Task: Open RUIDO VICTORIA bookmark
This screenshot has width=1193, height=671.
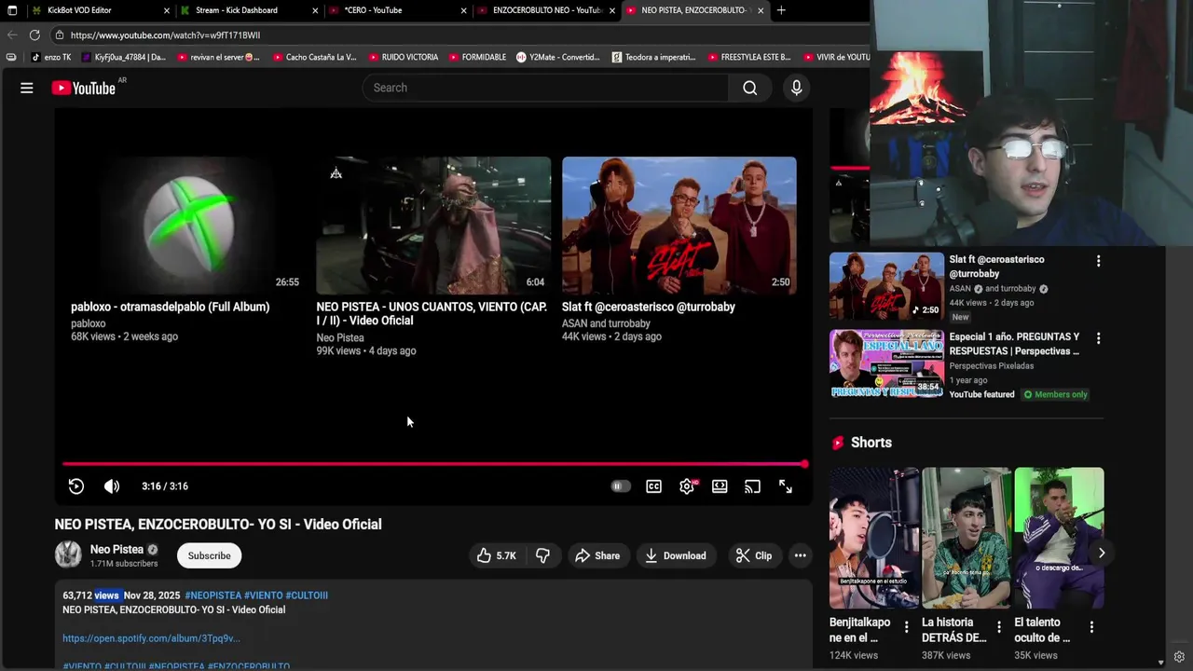Action: point(403,57)
